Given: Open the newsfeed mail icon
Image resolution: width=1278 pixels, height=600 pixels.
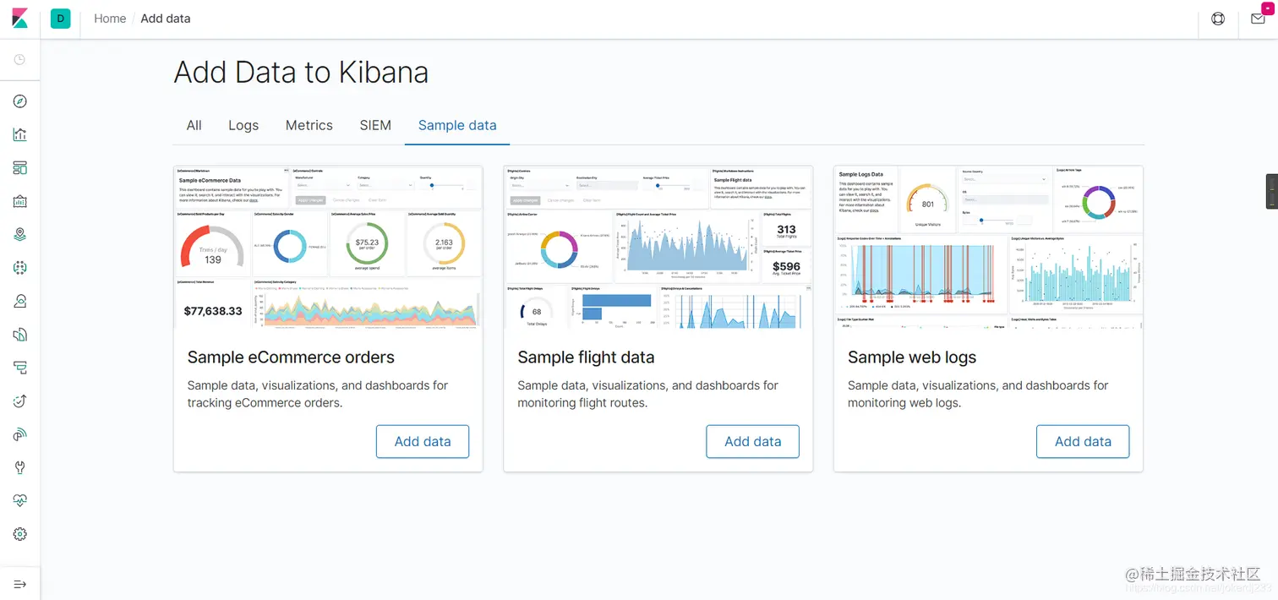Looking at the screenshot, I should pos(1258,19).
